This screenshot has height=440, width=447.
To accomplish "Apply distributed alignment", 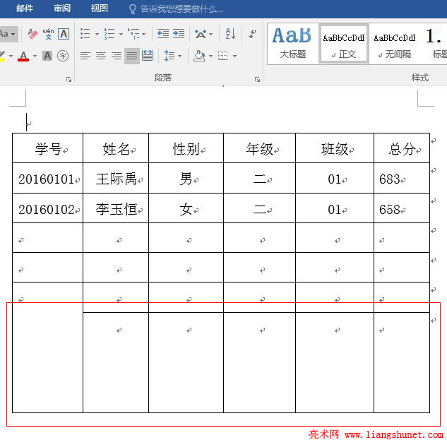I will click(x=148, y=56).
